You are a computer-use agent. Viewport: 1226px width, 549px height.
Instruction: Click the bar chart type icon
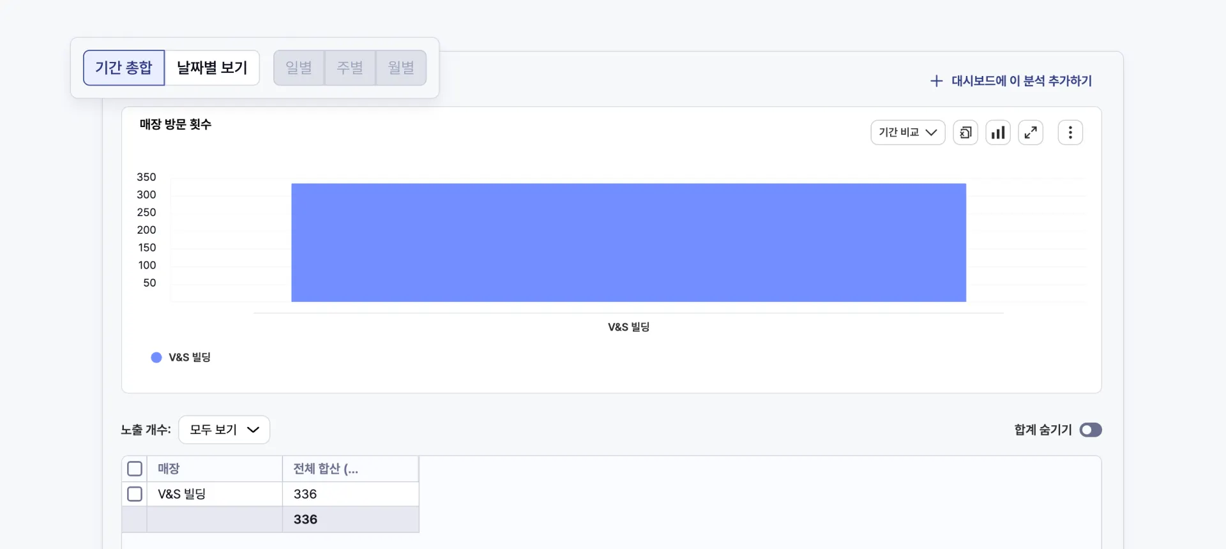pos(998,133)
